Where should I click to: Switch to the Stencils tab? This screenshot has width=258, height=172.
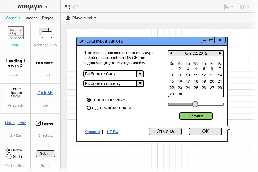[x=13, y=18]
